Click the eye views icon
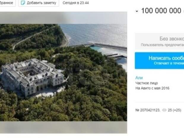The image size is (184, 138). pyautogui.click(x=164, y=110)
